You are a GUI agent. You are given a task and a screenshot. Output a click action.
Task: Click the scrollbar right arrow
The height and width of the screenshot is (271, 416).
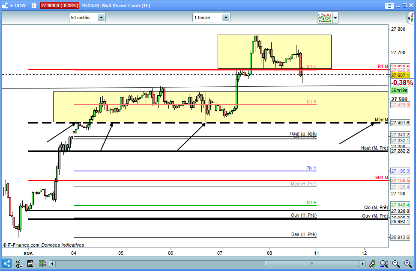[362, 264]
